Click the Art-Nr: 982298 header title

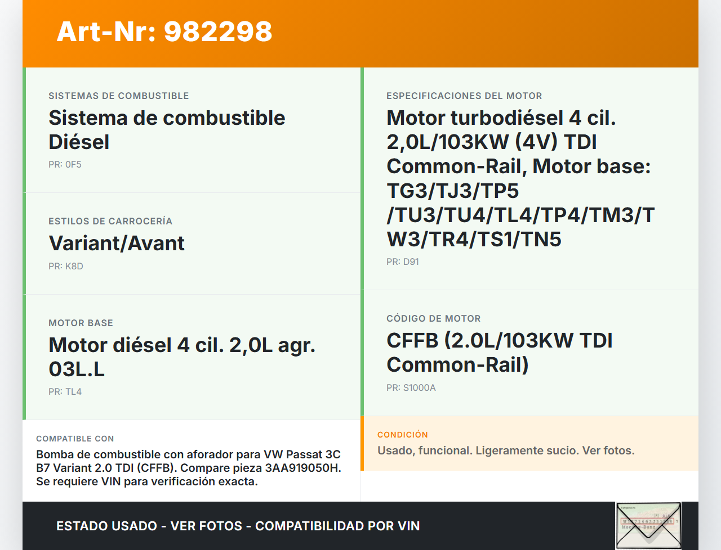pyautogui.click(x=164, y=31)
